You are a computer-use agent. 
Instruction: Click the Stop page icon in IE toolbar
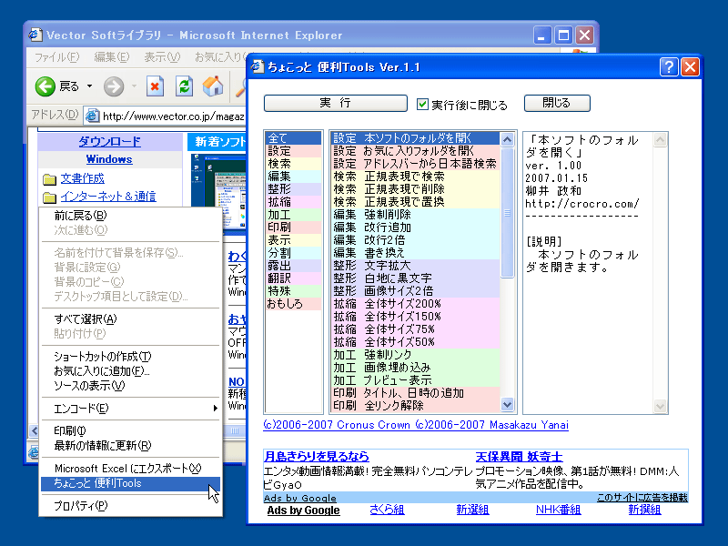[155, 86]
